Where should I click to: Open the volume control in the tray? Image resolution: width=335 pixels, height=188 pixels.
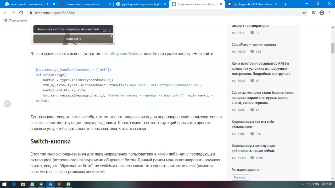[308, 184]
